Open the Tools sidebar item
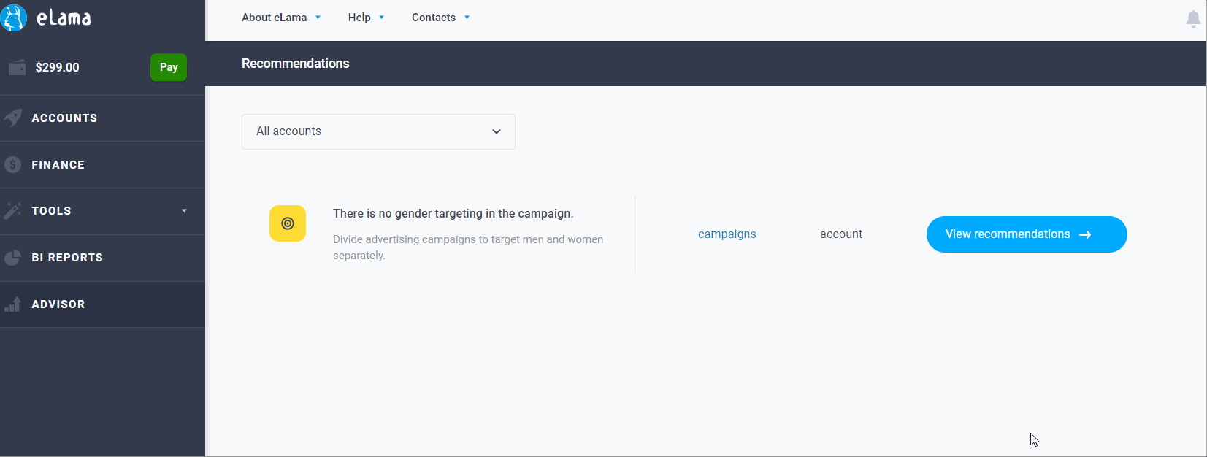Screen dimensions: 1207x457 coord(102,211)
